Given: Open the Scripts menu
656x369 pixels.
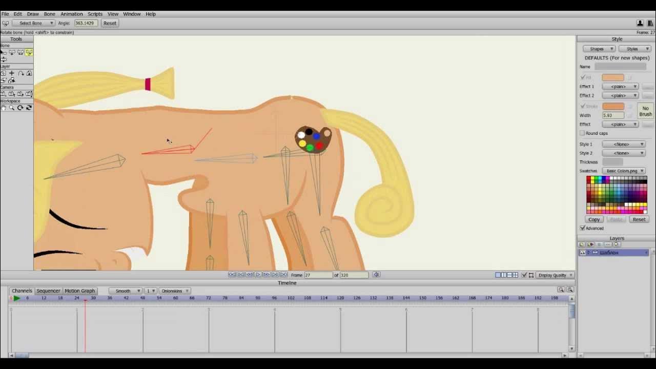Looking at the screenshot, I should tap(95, 14).
